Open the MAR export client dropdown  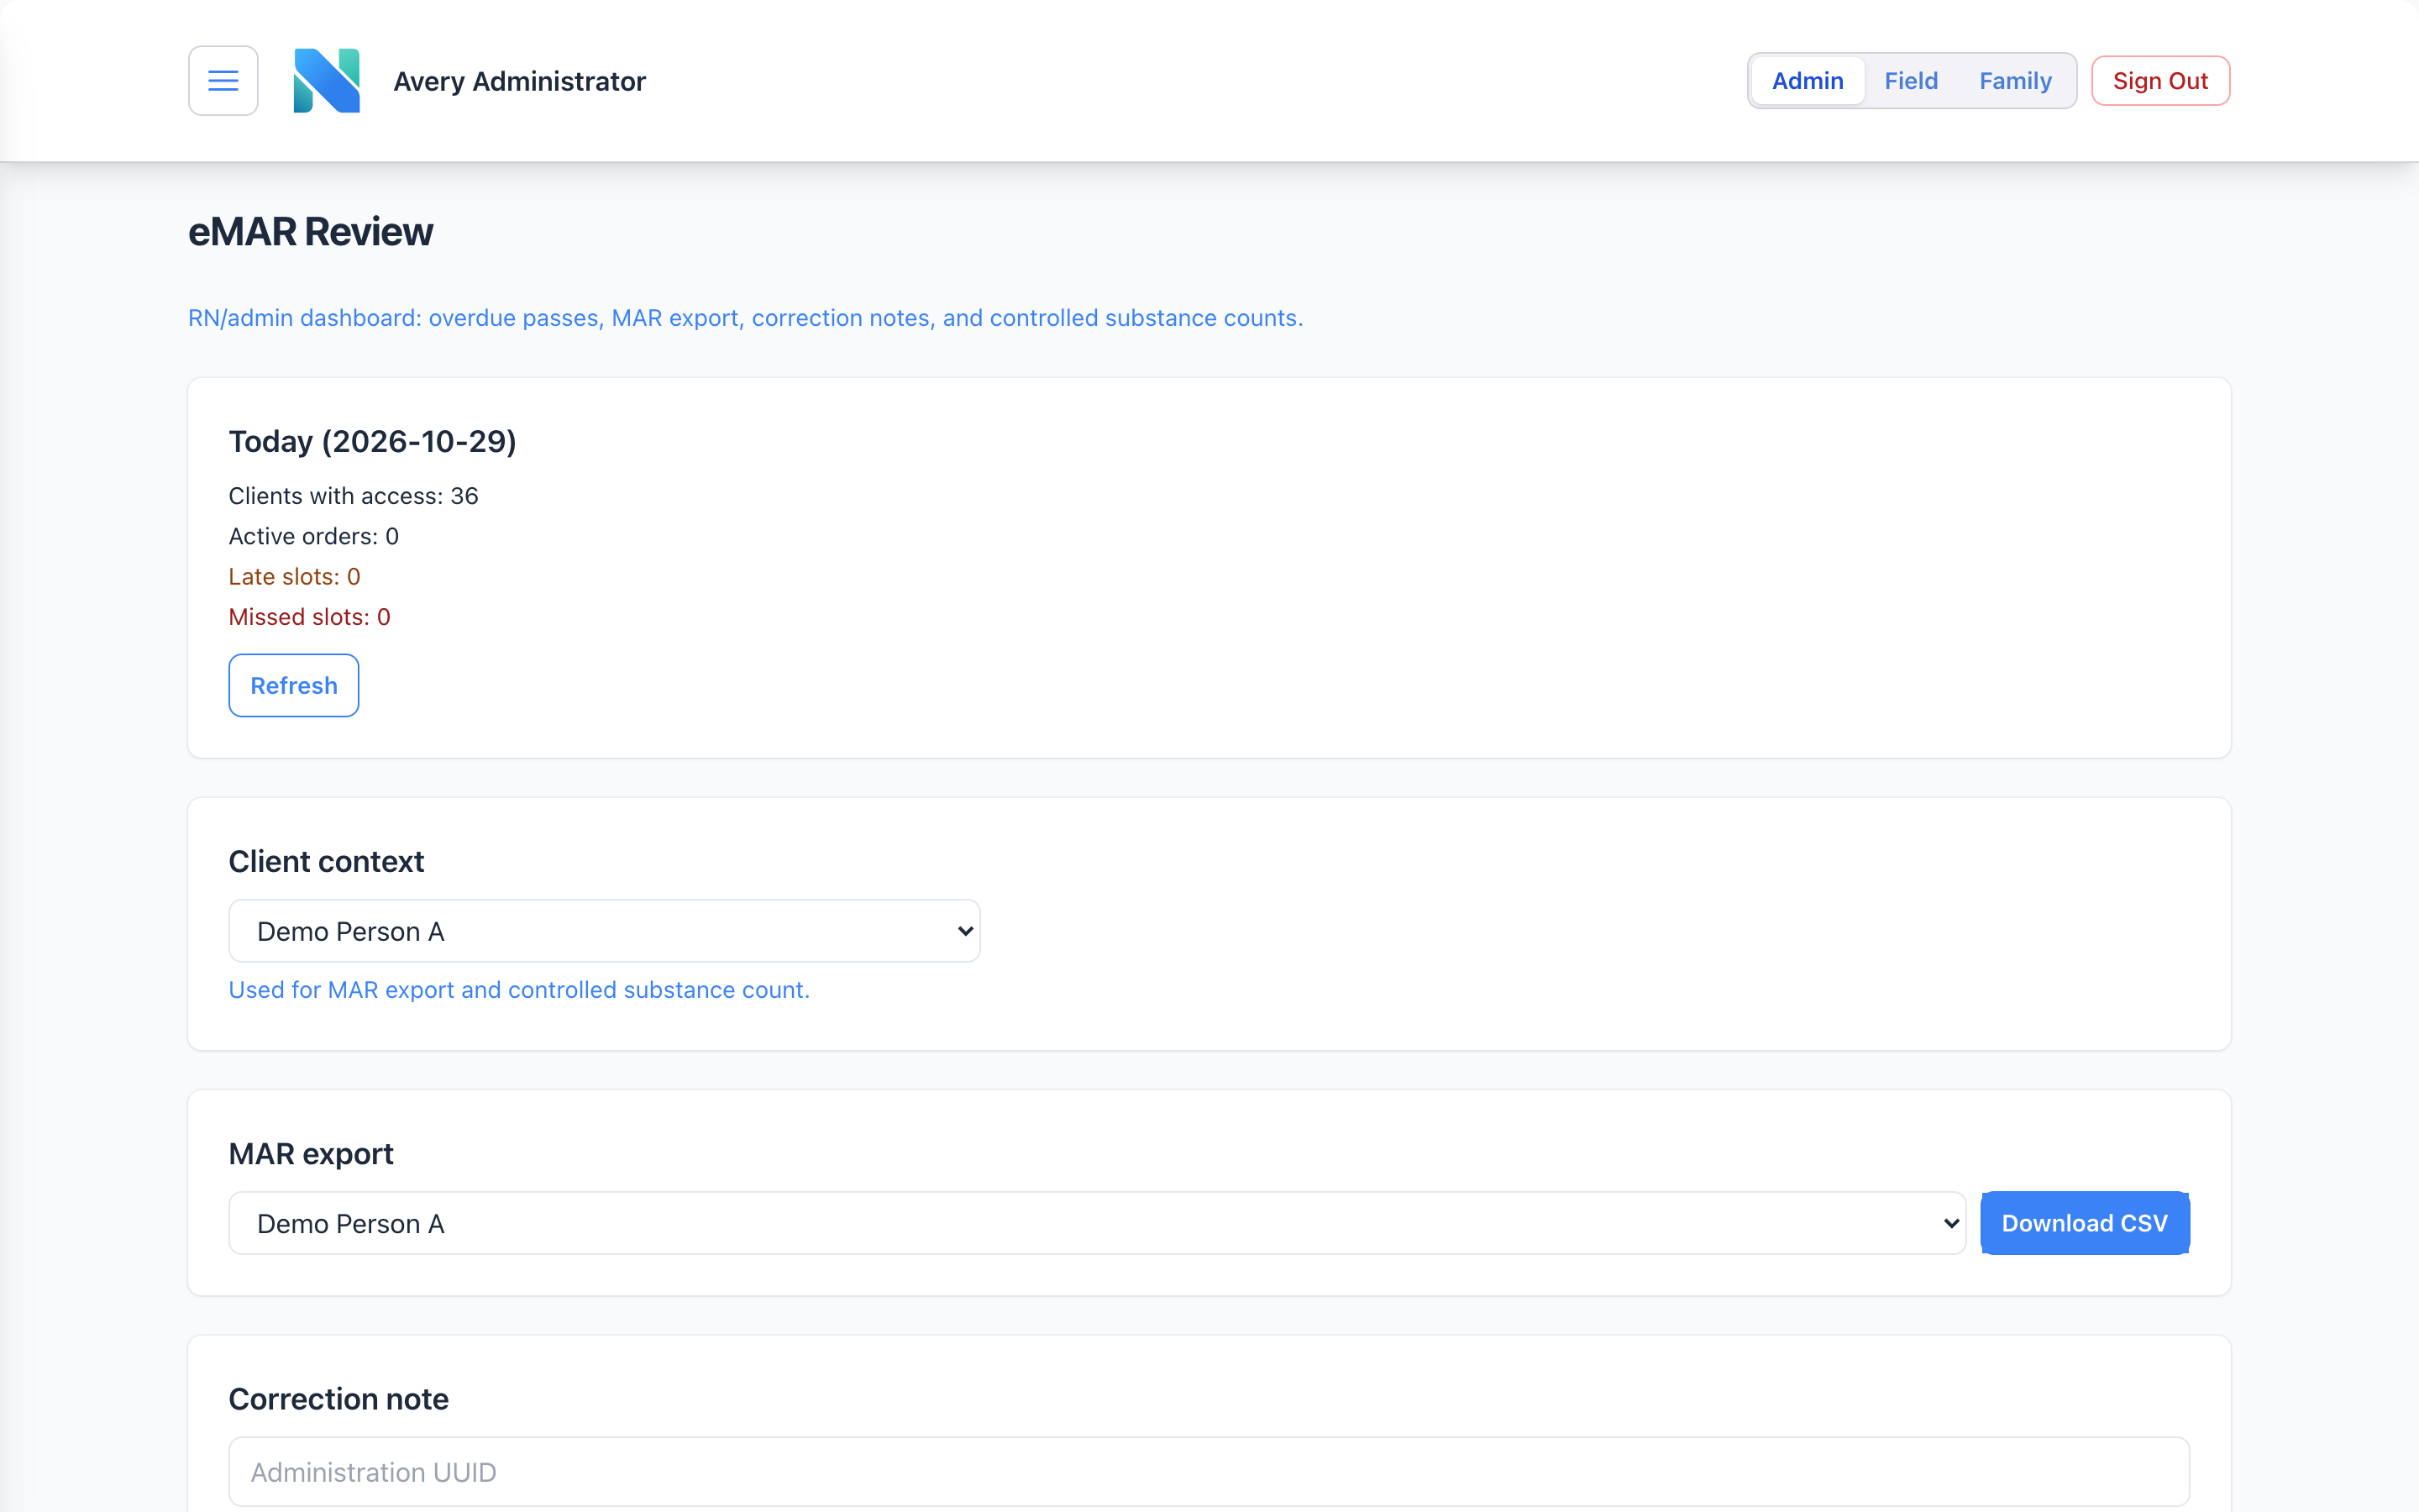click(x=1097, y=1223)
